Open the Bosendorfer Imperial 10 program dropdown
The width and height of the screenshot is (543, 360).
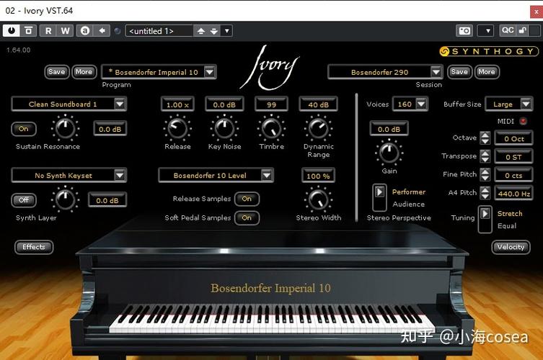click(210, 72)
